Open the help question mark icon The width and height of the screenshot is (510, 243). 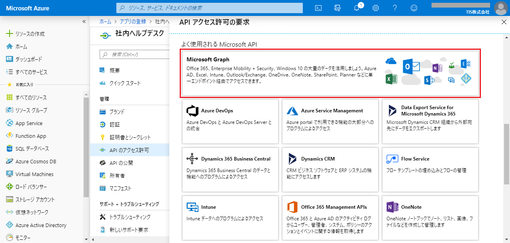point(395,8)
